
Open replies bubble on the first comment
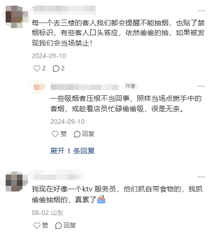(59, 69)
